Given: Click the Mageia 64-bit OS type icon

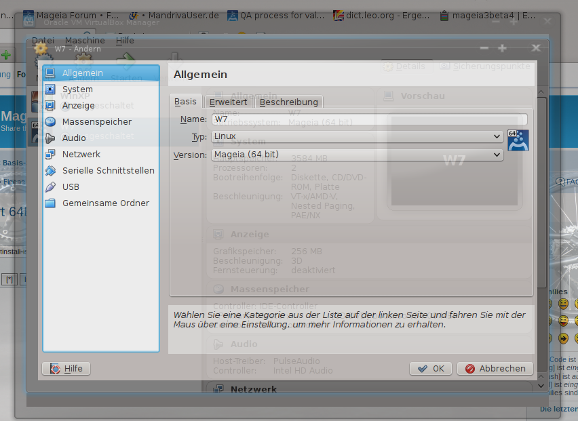Looking at the screenshot, I should pyautogui.click(x=518, y=140).
